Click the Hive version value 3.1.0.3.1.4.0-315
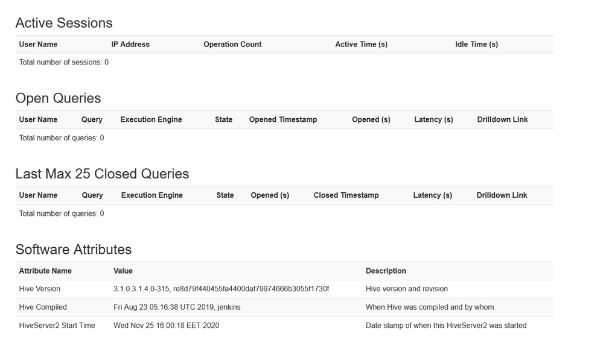Image resolution: width=603 pixels, height=340 pixels. point(221,289)
